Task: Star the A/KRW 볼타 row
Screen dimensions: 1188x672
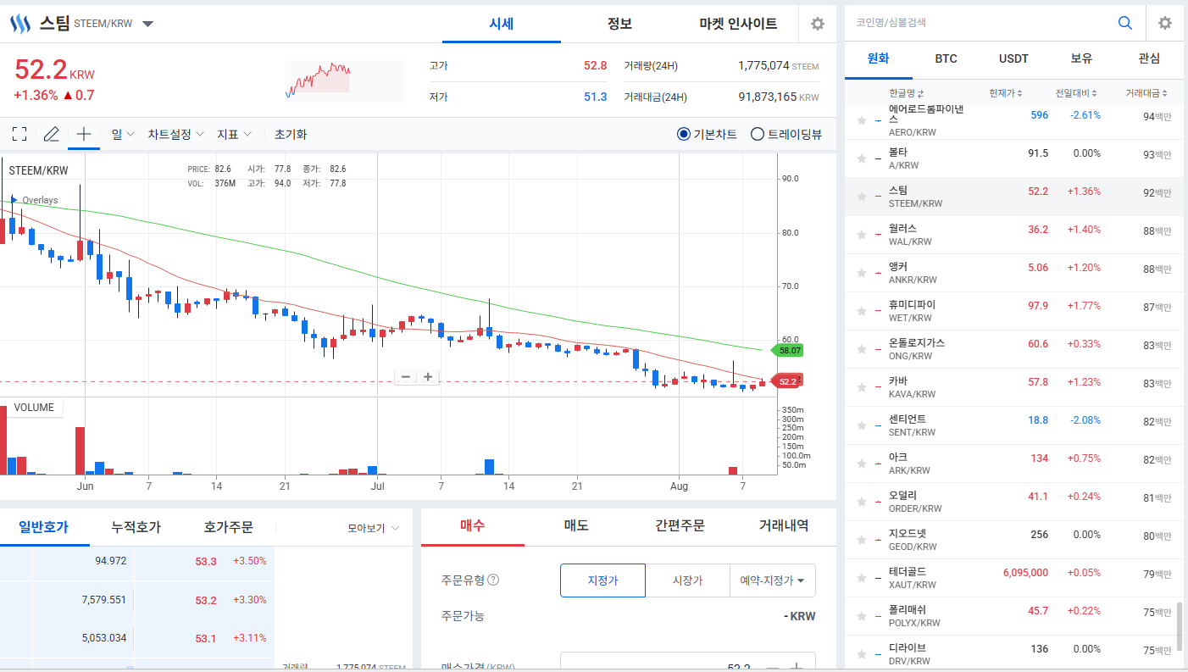Action: click(x=862, y=158)
